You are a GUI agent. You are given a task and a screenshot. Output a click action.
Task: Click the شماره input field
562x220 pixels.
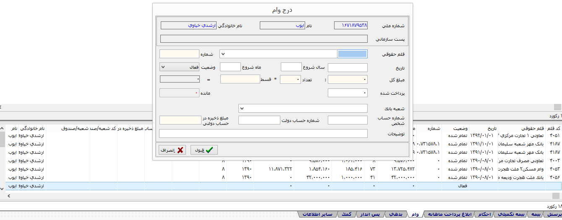[x=179, y=54]
